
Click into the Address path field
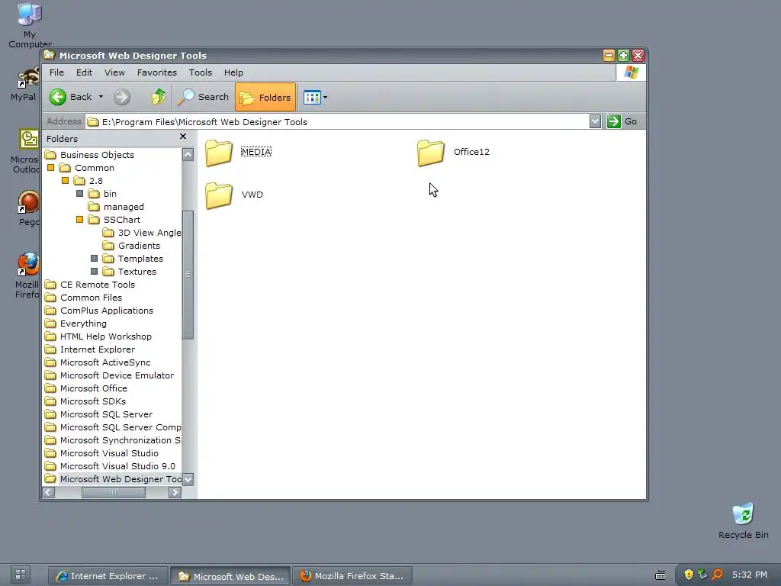tap(337, 121)
